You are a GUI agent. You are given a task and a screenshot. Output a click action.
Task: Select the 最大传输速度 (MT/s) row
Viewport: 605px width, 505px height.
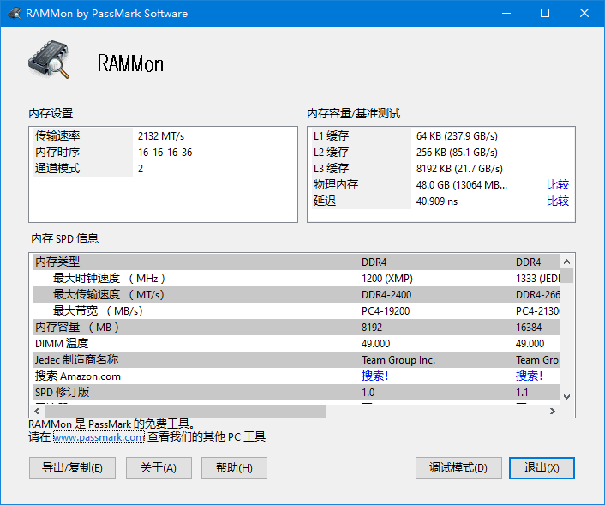click(x=297, y=294)
